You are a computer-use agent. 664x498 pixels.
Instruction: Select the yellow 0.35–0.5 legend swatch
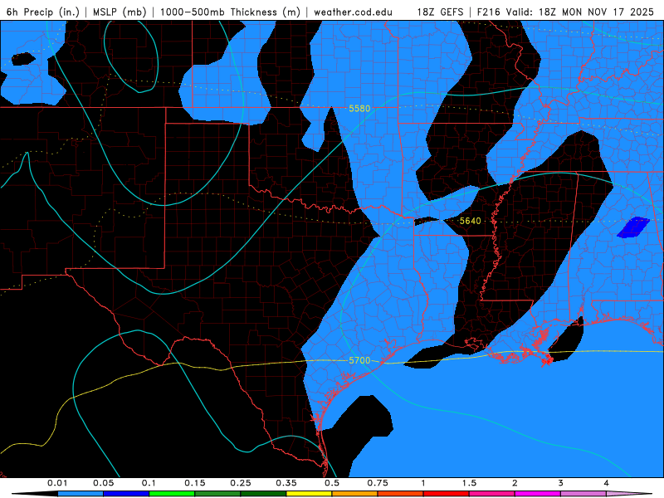click(x=309, y=494)
